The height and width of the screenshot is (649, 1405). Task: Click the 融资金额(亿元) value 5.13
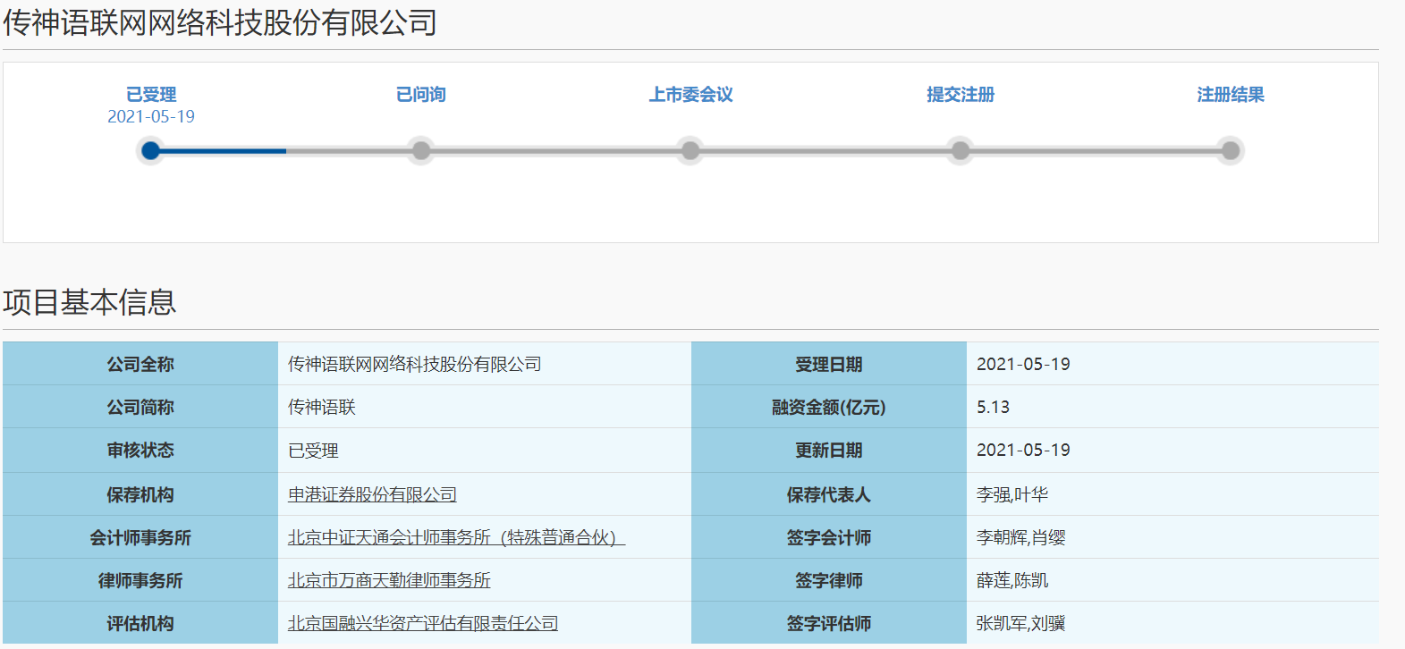click(993, 408)
